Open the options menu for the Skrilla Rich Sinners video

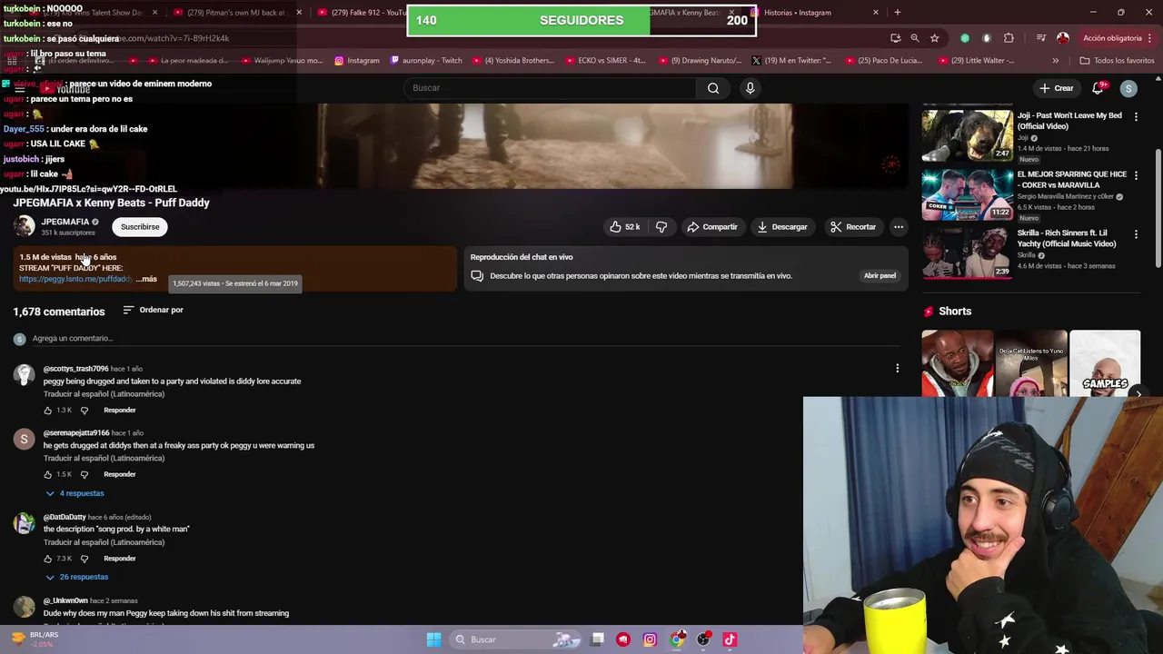coord(1136,234)
